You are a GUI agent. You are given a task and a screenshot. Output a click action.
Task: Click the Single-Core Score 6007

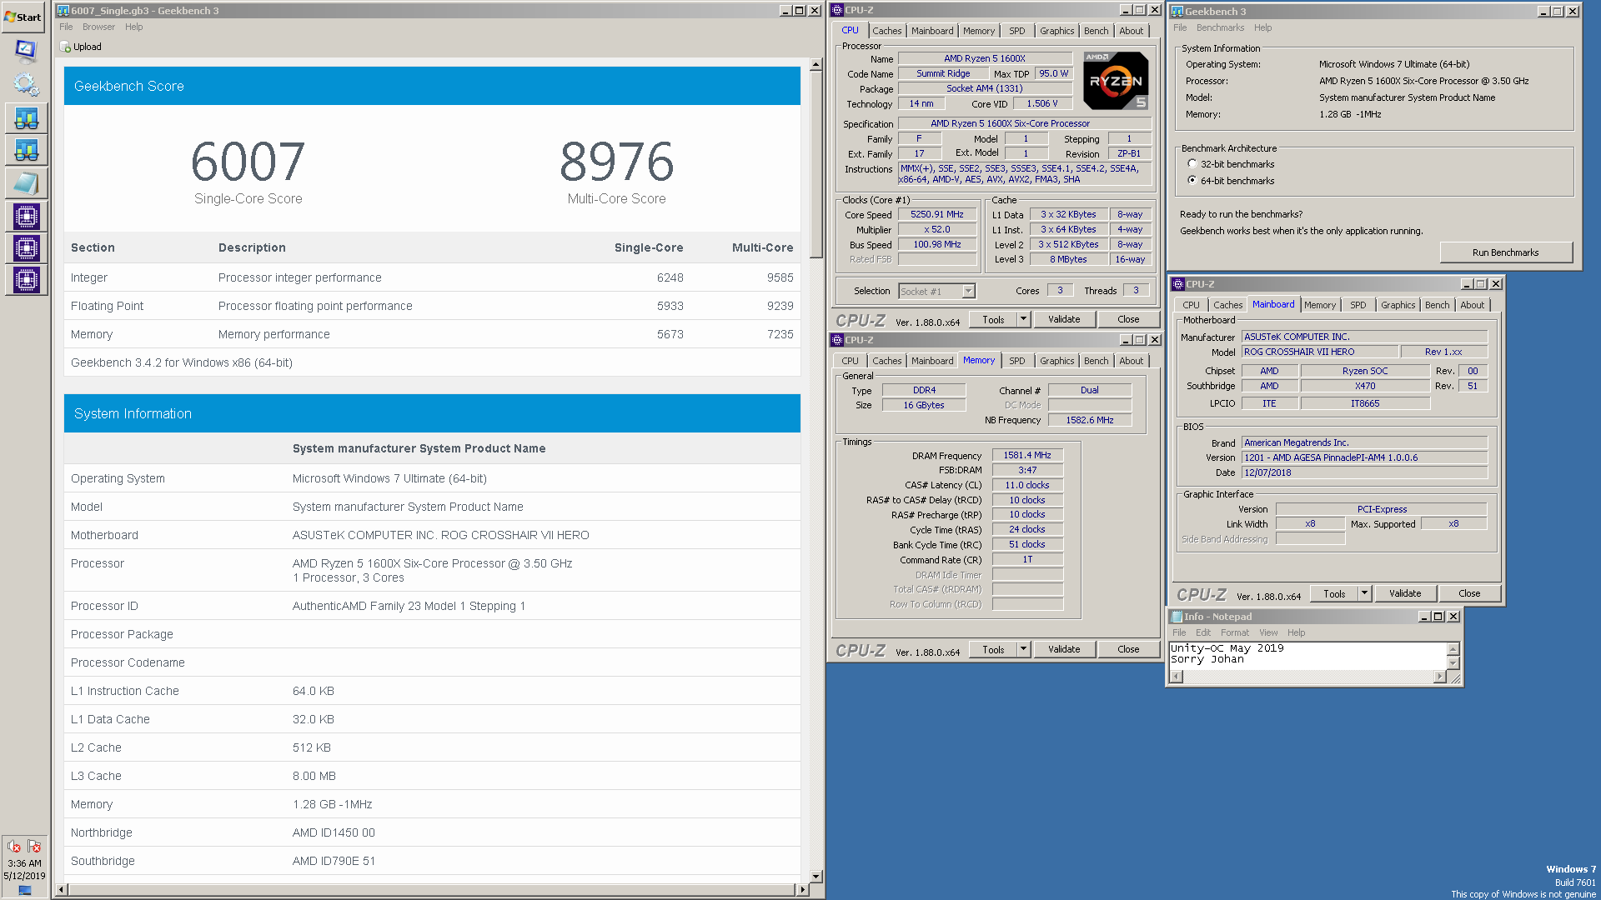[248, 162]
